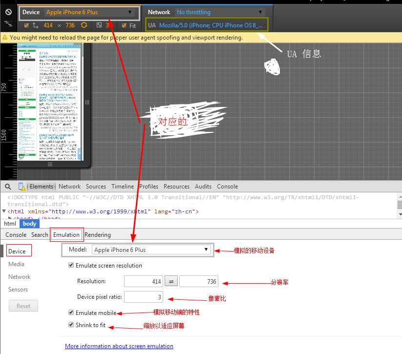Collapse the html element tree node
402x354 pixels.
(x=4, y=211)
